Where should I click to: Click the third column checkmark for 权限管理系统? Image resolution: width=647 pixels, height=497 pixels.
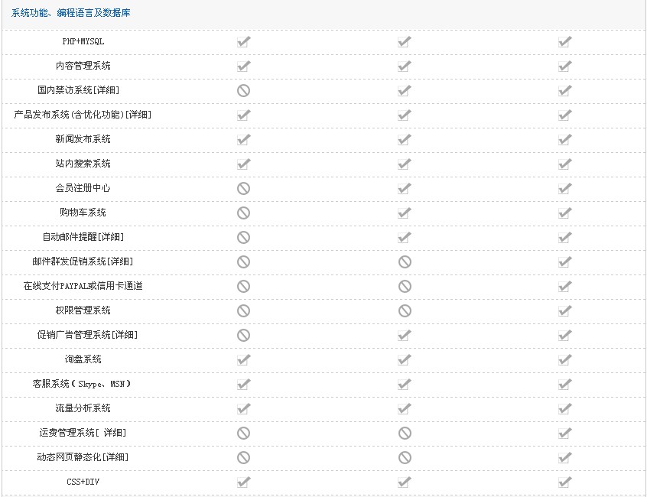click(565, 310)
